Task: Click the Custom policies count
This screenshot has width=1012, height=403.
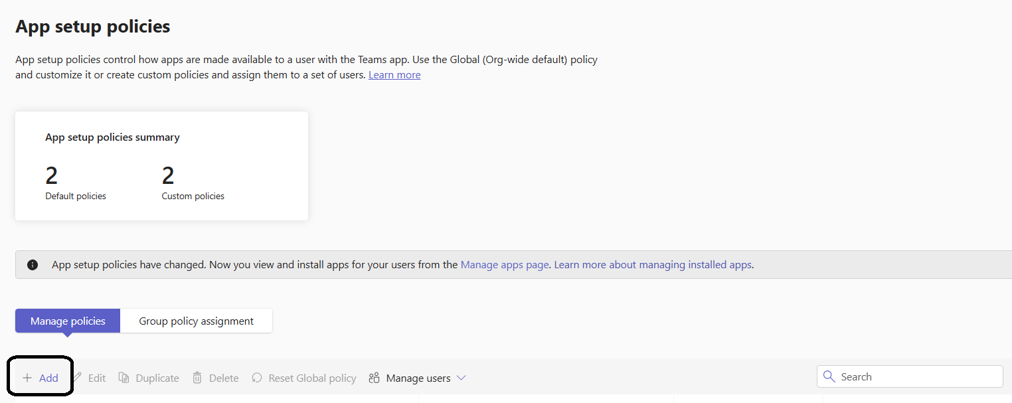Action: (168, 176)
